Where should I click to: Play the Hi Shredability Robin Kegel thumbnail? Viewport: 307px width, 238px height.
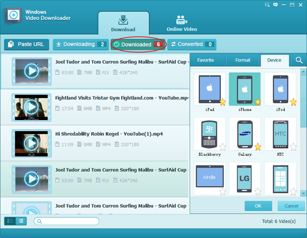click(x=32, y=143)
